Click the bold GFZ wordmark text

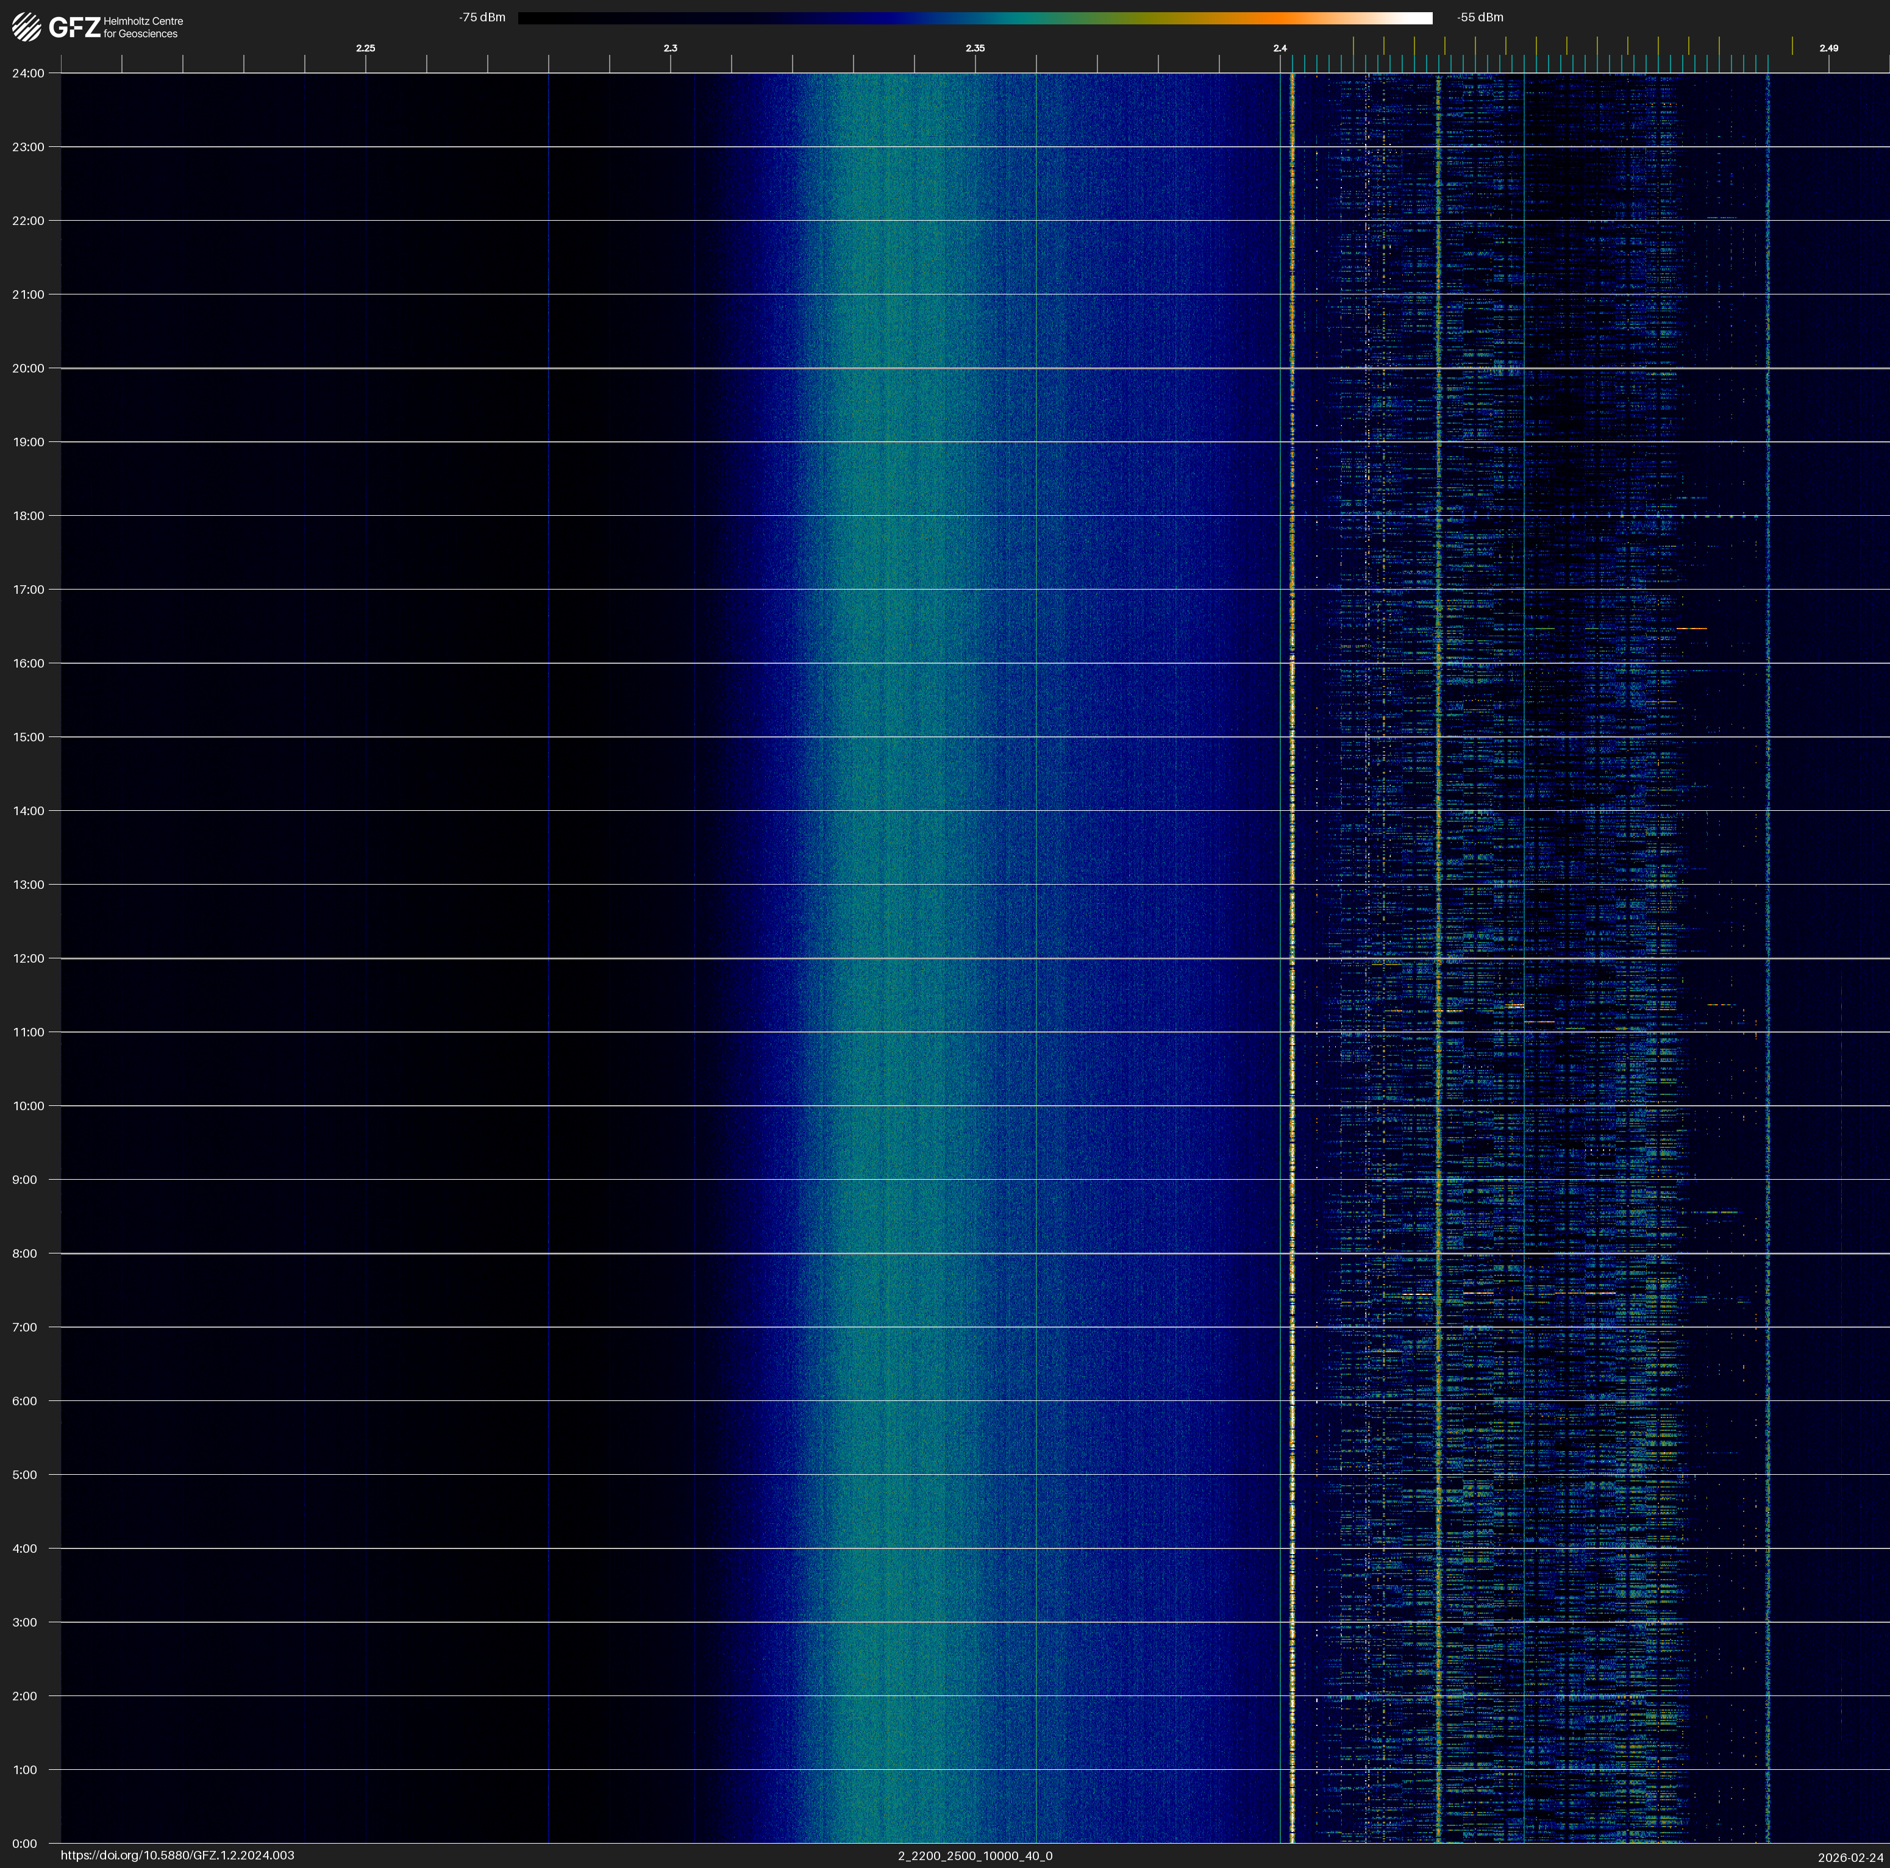point(74,27)
